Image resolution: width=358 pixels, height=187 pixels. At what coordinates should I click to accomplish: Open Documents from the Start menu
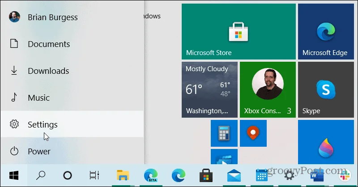pyautogui.click(x=72, y=44)
